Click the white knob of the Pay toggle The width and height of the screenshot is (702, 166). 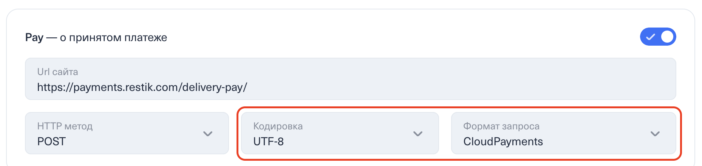click(667, 37)
